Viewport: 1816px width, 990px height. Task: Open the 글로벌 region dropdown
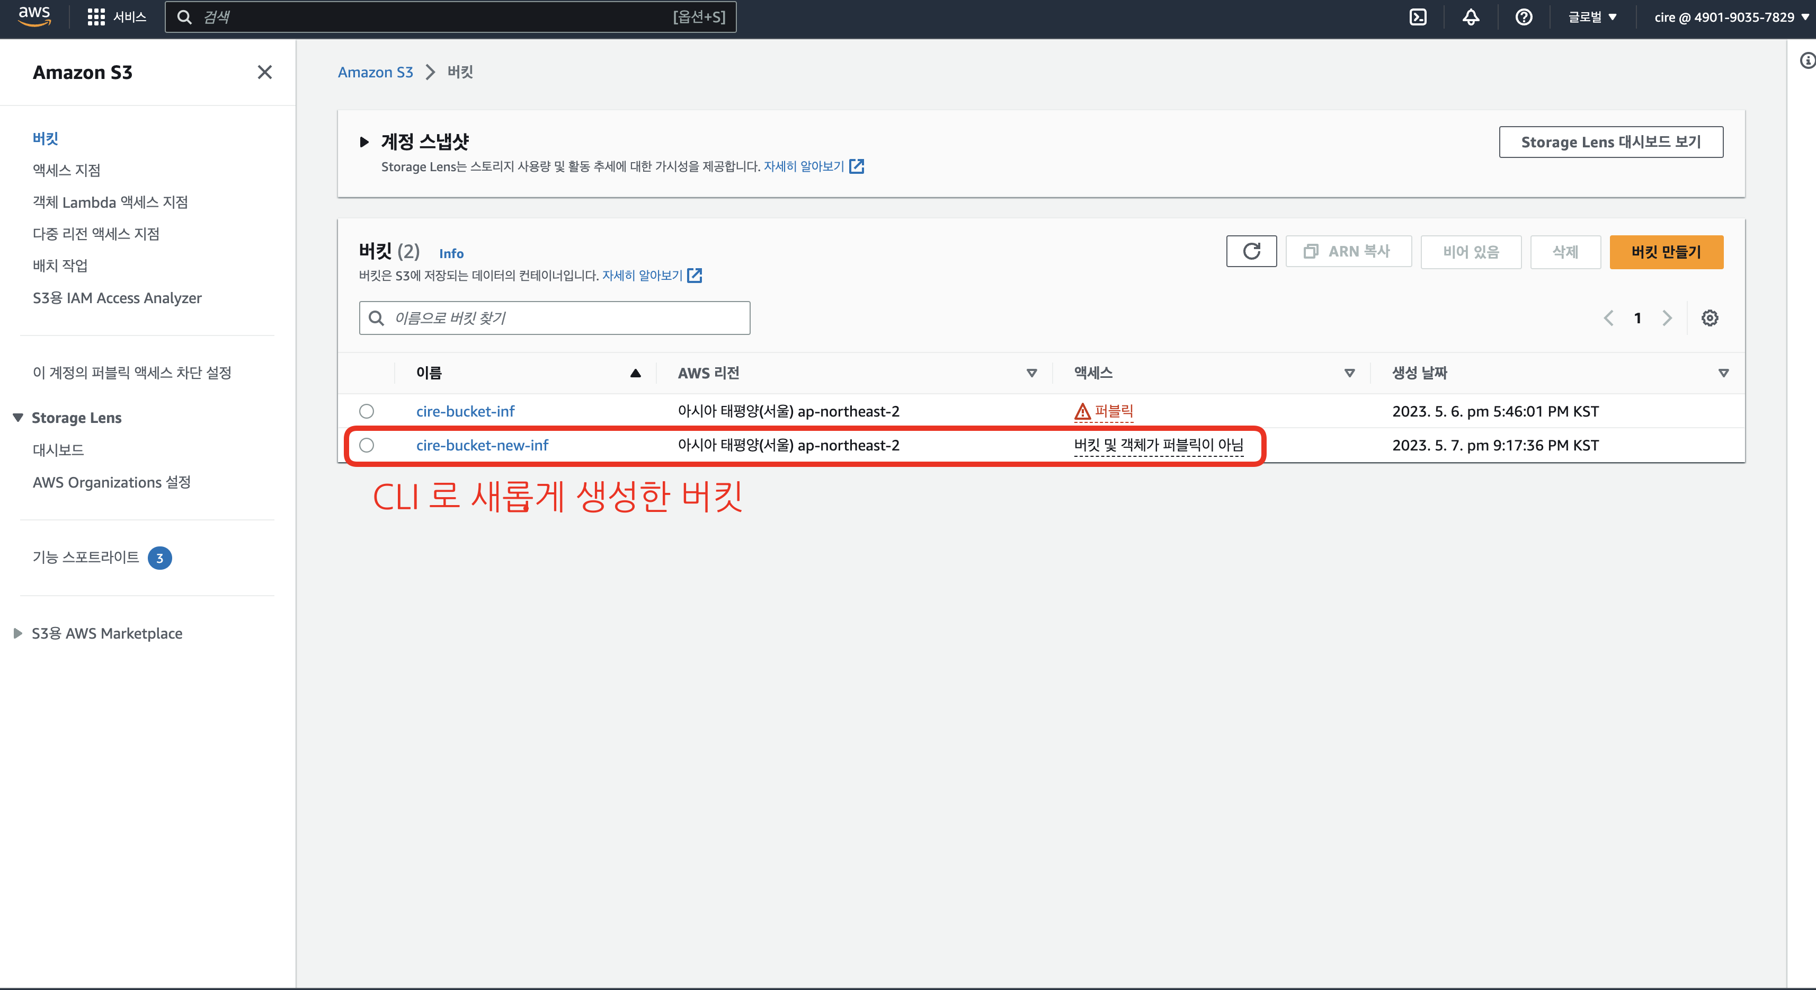click(x=1592, y=17)
